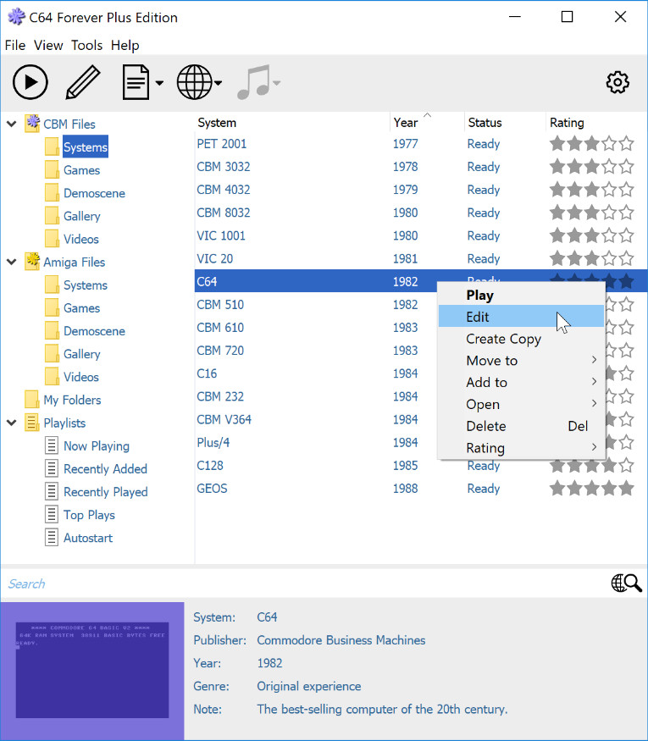Image resolution: width=648 pixels, height=741 pixels.
Task: Click the Top Plays playlist icon
Action: coord(52,515)
